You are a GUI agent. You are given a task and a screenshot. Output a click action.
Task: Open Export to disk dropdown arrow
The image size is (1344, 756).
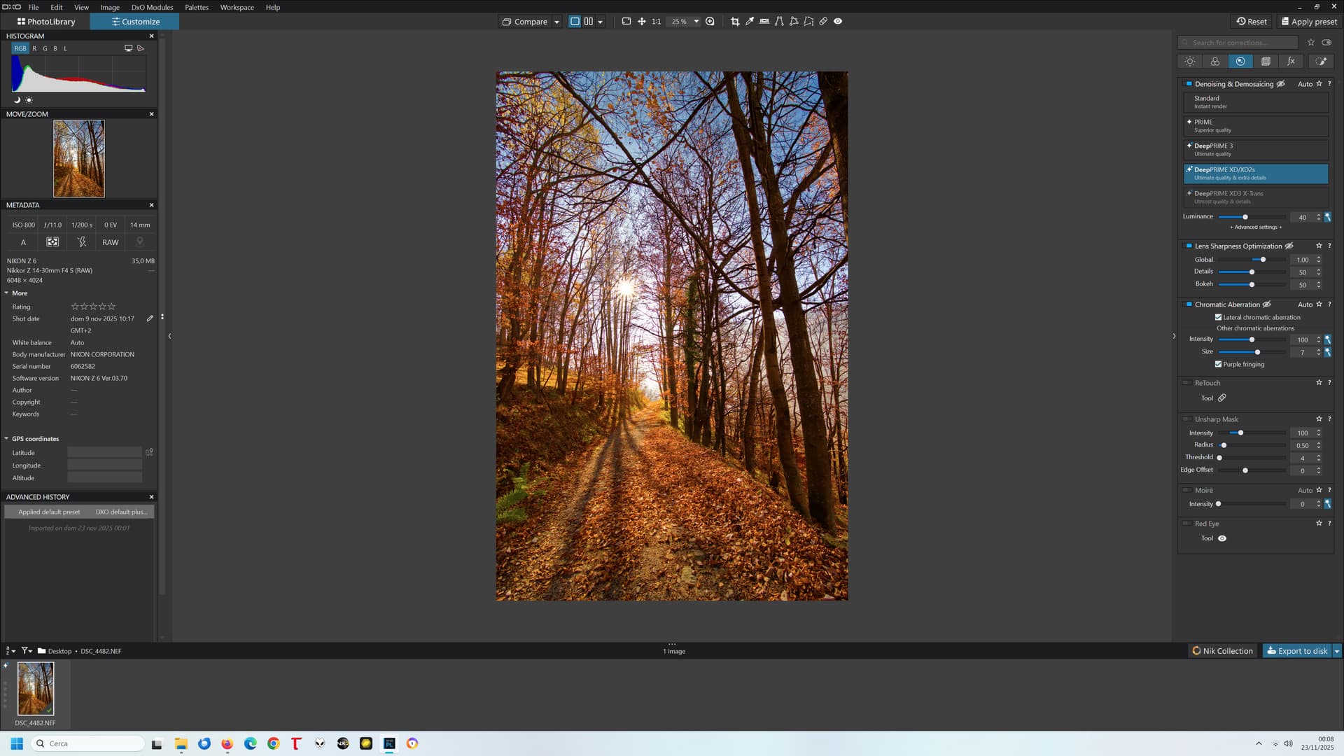[x=1336, y=651]
